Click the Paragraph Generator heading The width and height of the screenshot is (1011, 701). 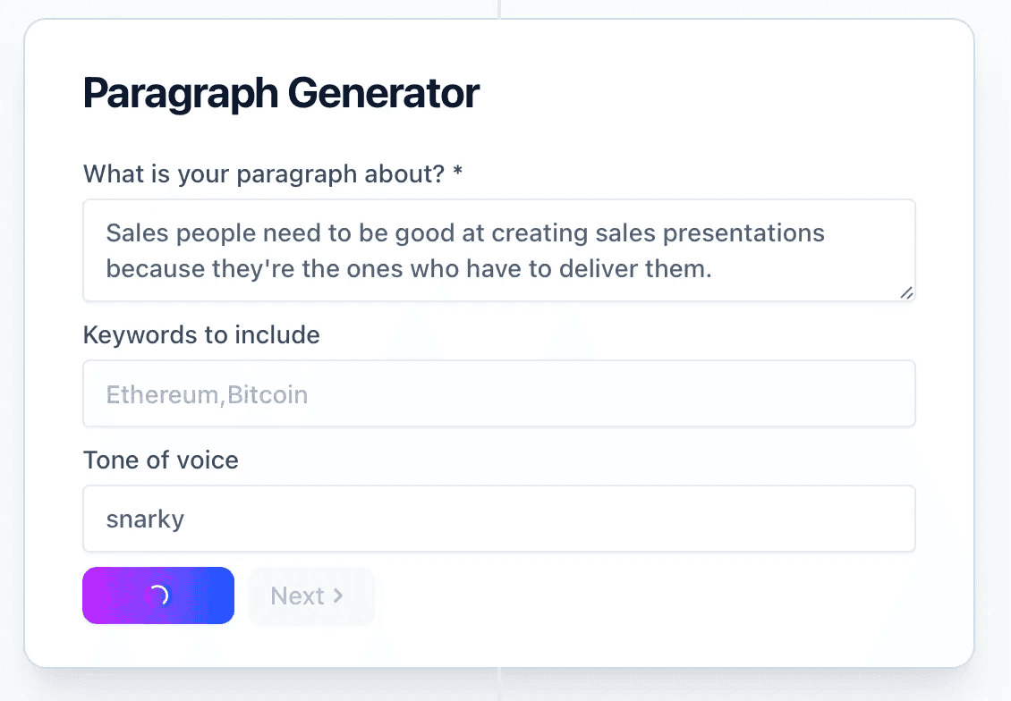tap(281, 94)
